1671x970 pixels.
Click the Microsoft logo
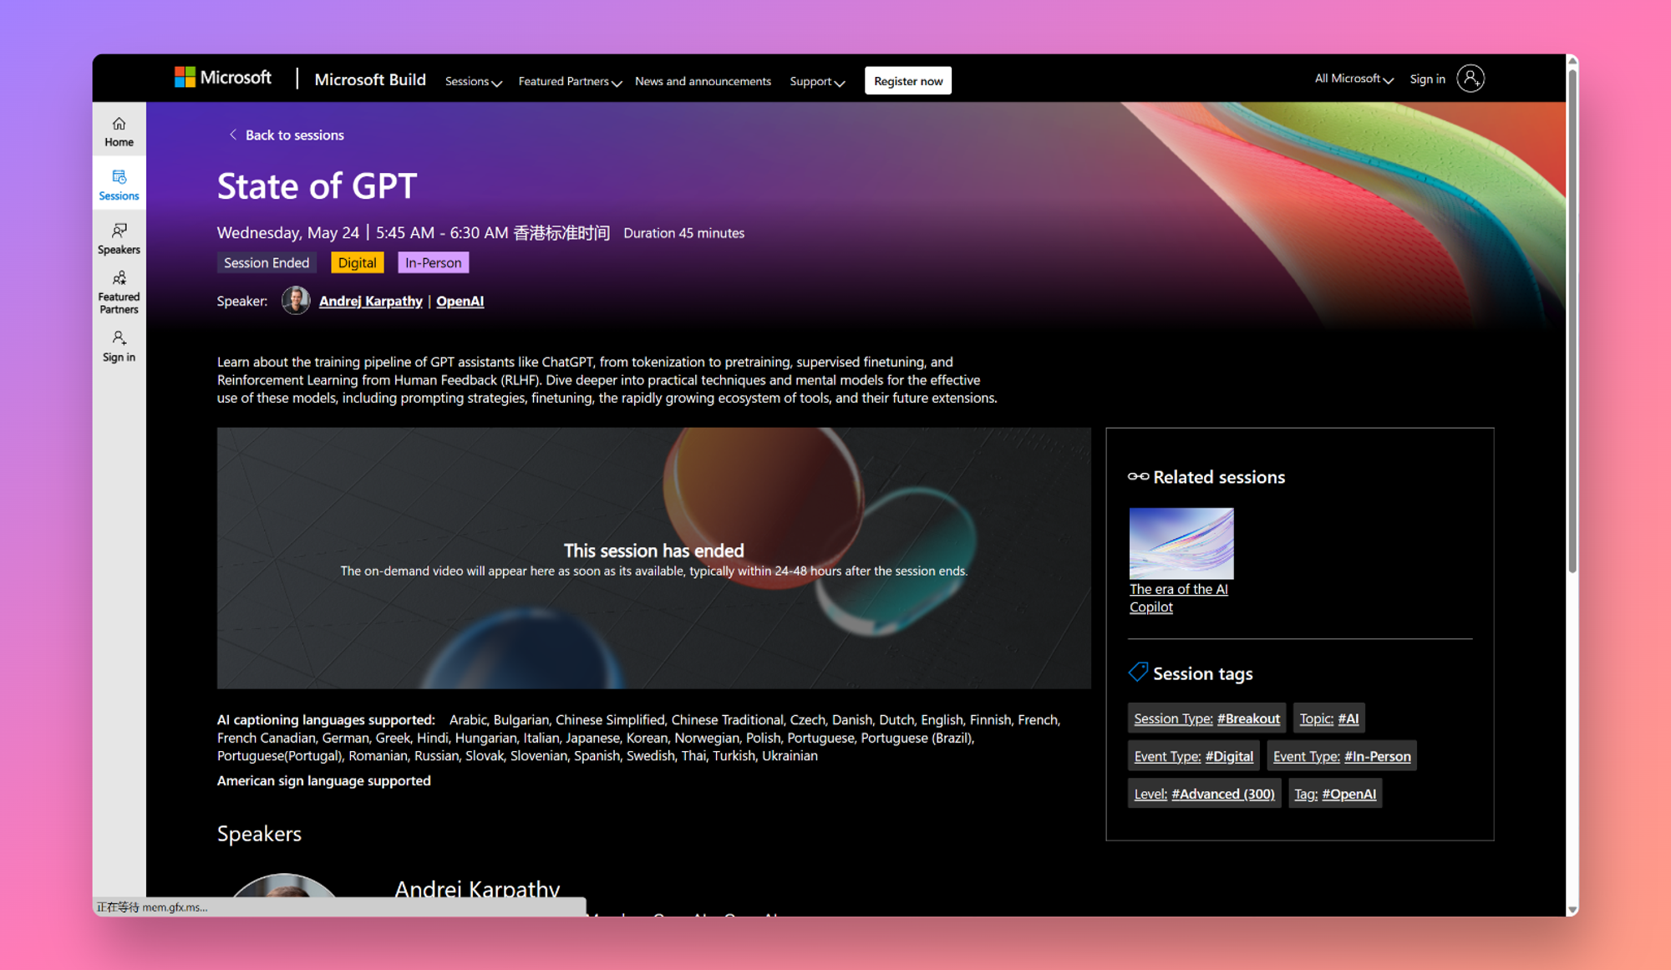pos(222,78)
